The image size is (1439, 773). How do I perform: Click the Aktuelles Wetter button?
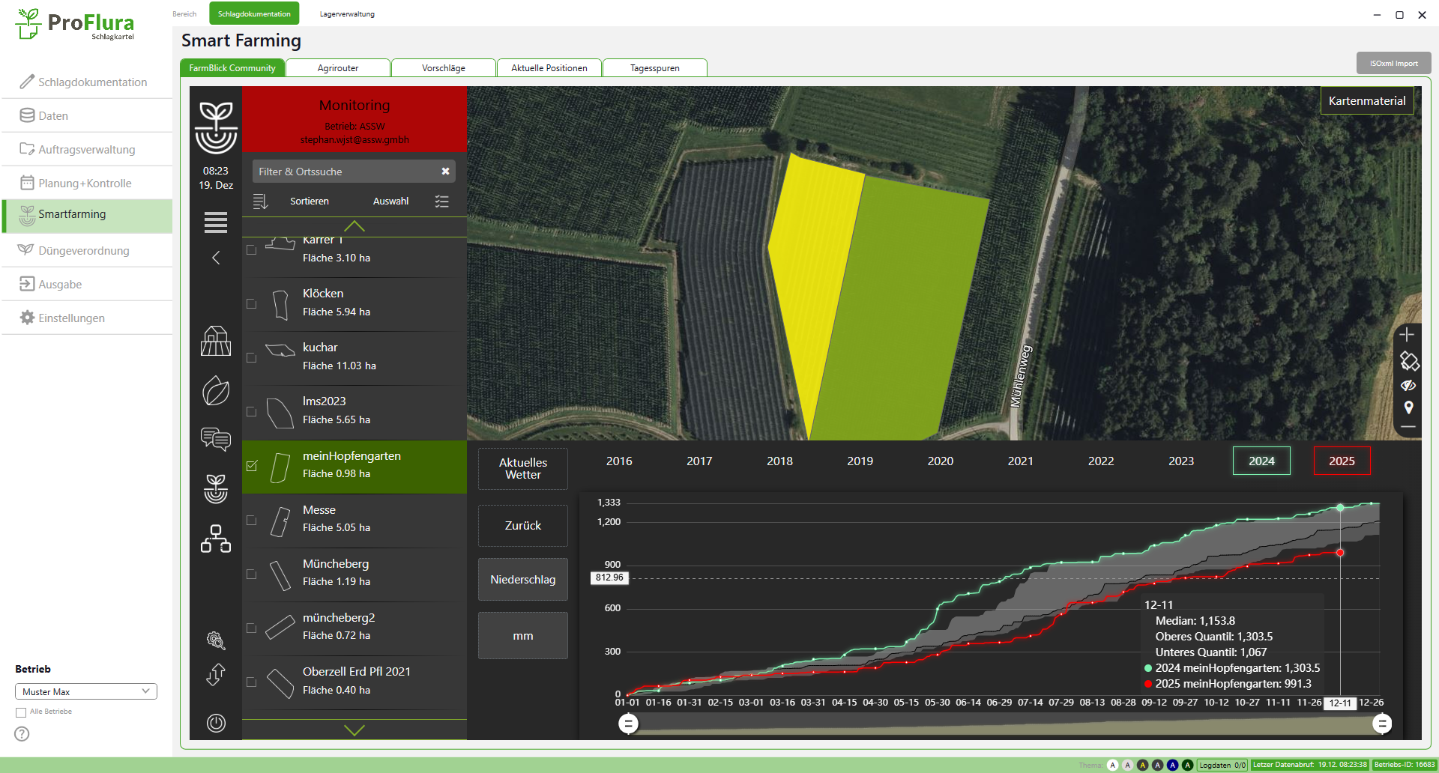click(x=523, y=469)
